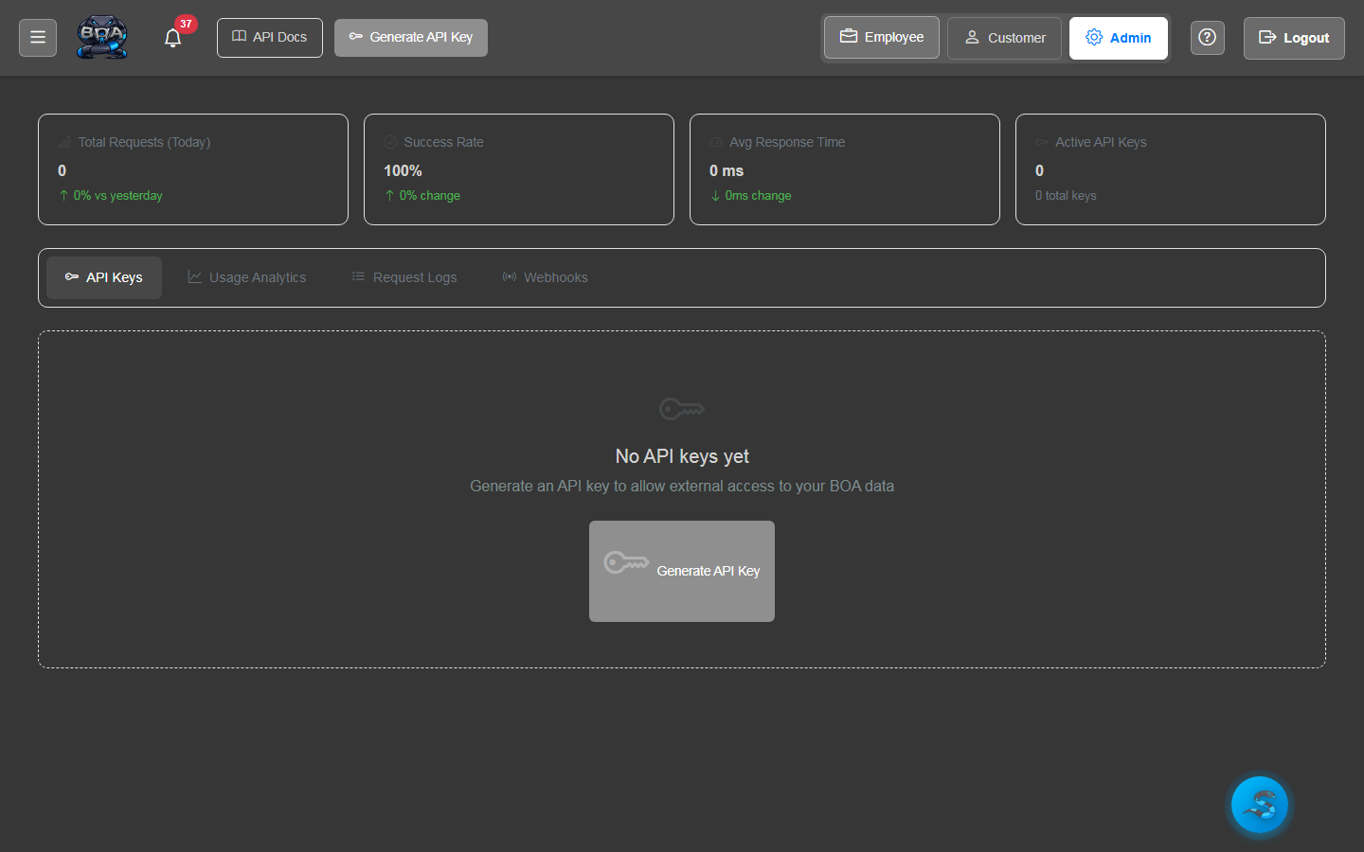Select the Admin mode toggle
Viewport: 1364px width, 852px height.
1119,38
